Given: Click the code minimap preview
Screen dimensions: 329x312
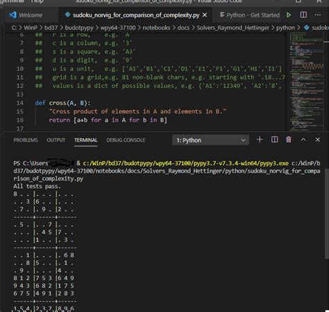Looking at the screenshot, I should coord(306,81).
